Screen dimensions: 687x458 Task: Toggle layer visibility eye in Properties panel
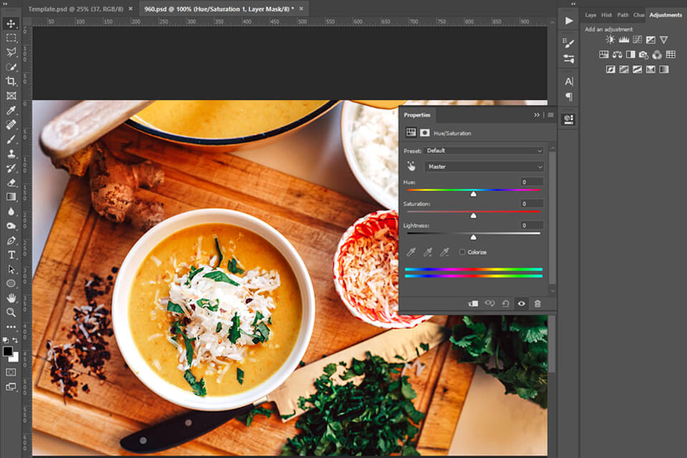522,303
